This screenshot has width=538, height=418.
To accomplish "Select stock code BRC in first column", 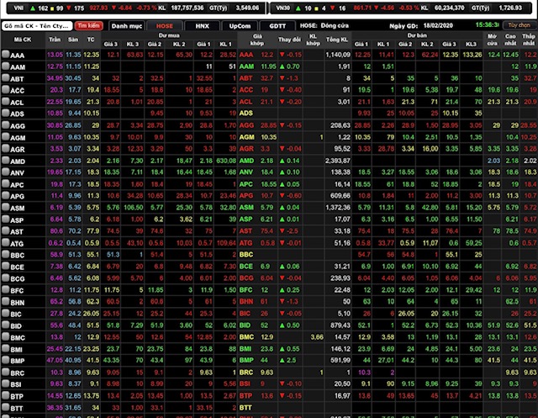I will pos(17,373).
